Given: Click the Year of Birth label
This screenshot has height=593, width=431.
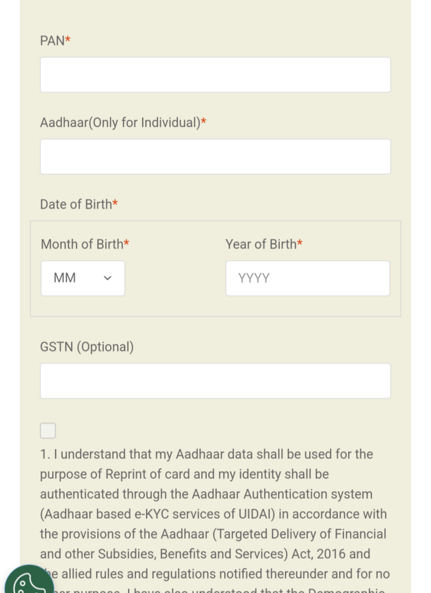Looking at the screenshot, I should (261, 244).
